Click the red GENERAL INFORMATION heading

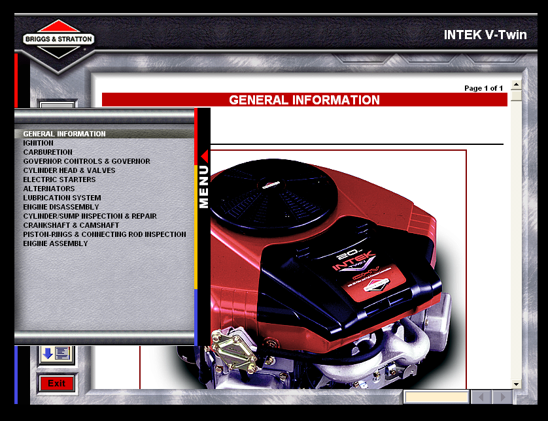[304, 100]
